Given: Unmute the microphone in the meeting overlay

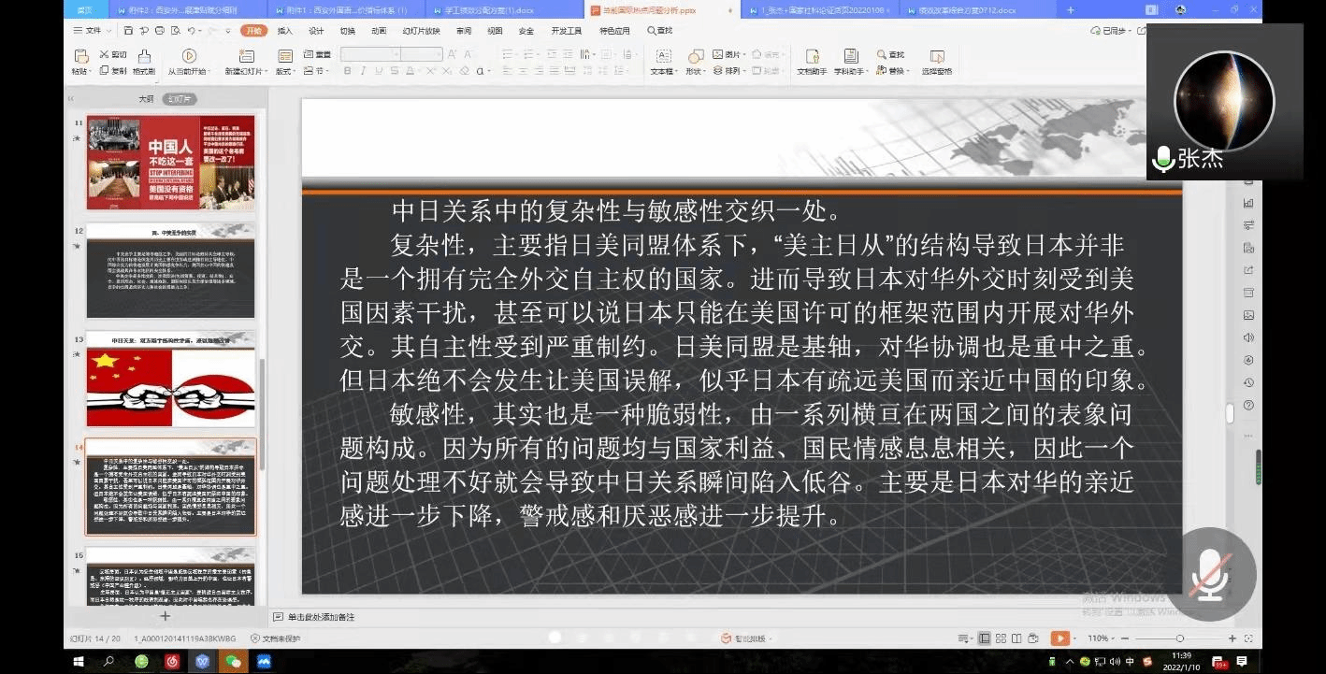Looking at the screenshot, I should click(x=1209, y=574).
